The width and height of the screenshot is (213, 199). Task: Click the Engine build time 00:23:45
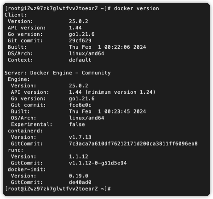[117, 111]
